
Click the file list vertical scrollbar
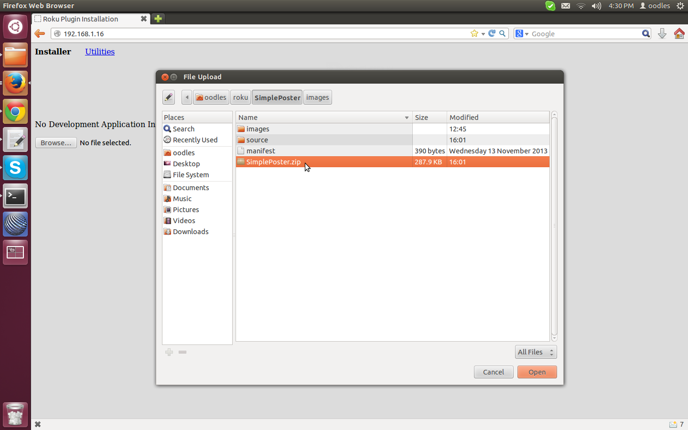click(554, 226)
